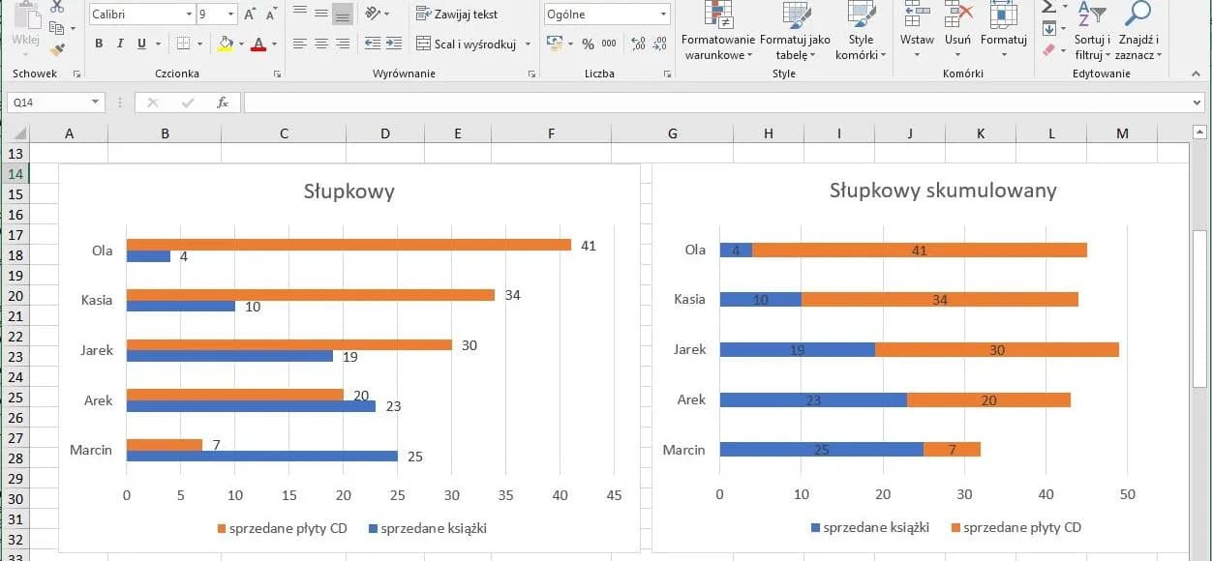Toggle italic formatting
Screen dimensions: 1212x561
[120, 44]
